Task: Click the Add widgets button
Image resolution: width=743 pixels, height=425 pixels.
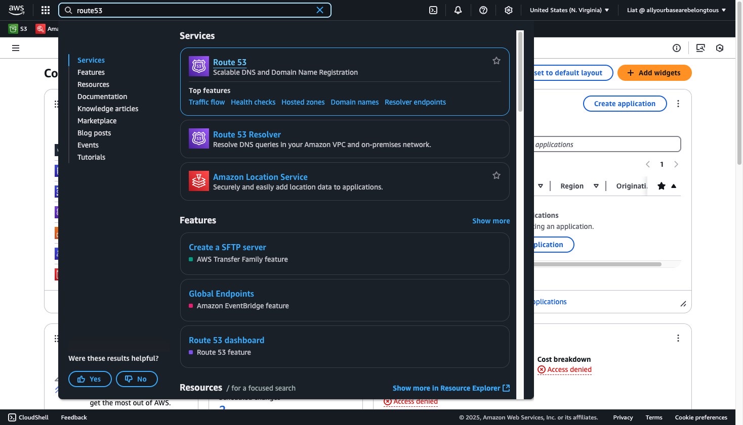Action: [654, 73]
